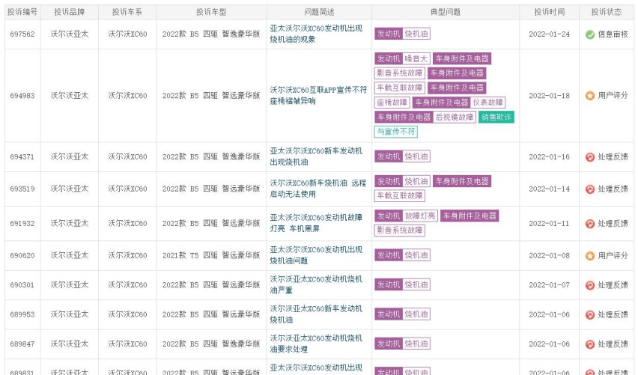The image size is (638, 375).
Task: Click the 座椅故障 tag
Action: coord(392,102)
